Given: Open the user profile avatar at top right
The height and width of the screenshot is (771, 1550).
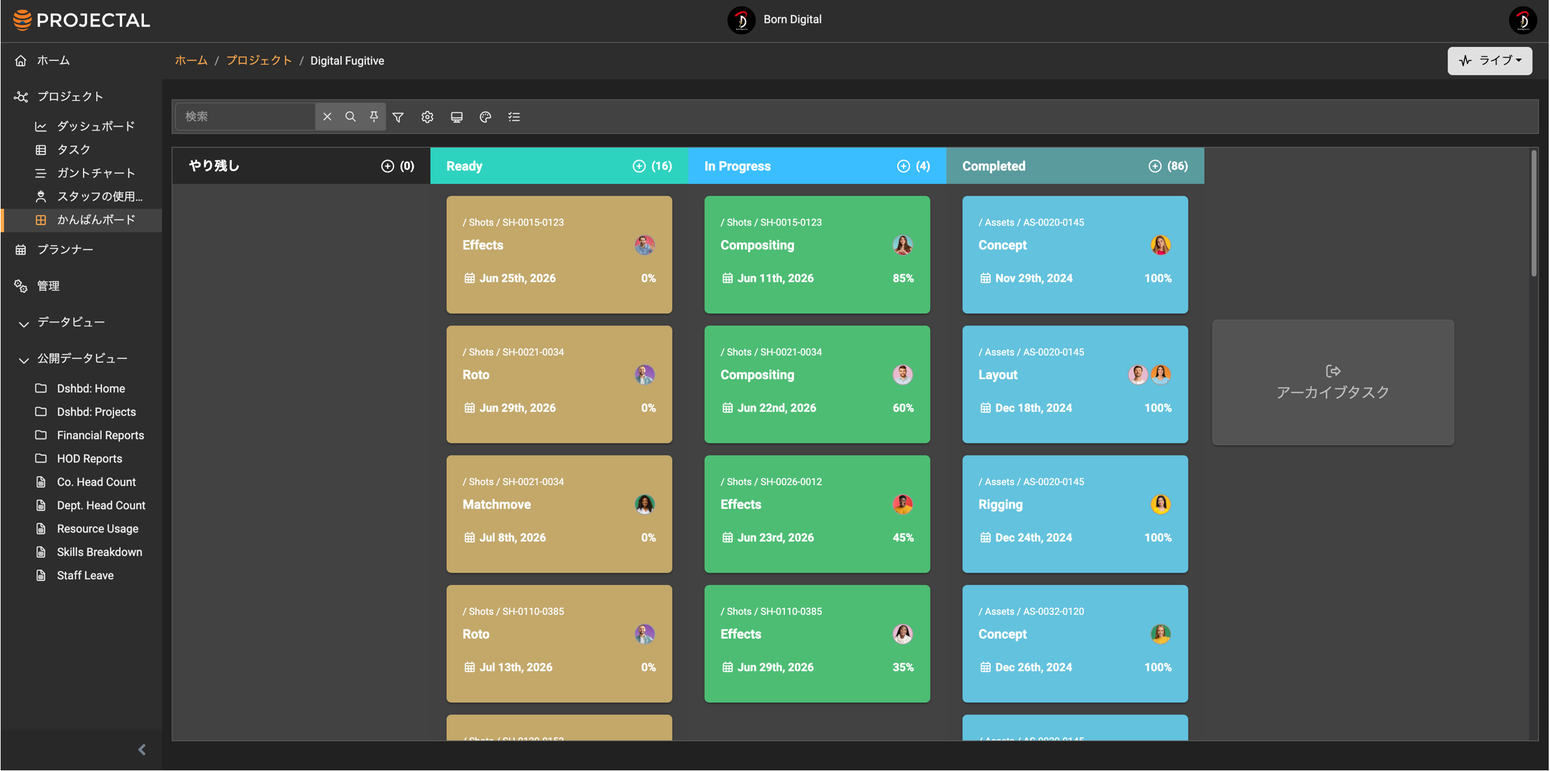Looking at the screenshot, I should pyautogui.click(x=1523, y=20).
